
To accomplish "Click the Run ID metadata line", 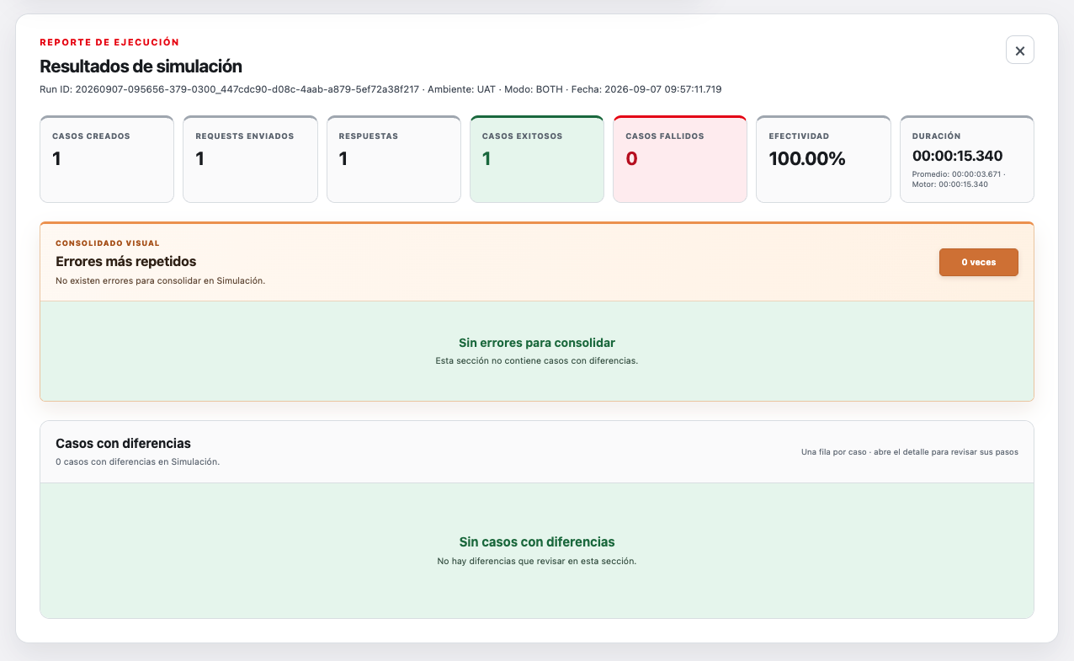I will pyautogui.click(x=380, y=88).
